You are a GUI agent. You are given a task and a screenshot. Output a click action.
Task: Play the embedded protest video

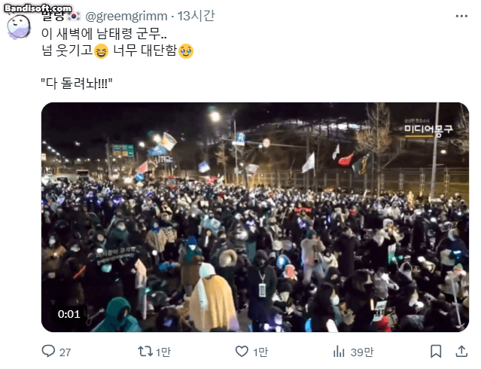[255, 217]
